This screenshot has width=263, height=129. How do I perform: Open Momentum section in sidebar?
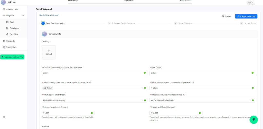click(11, 47)
